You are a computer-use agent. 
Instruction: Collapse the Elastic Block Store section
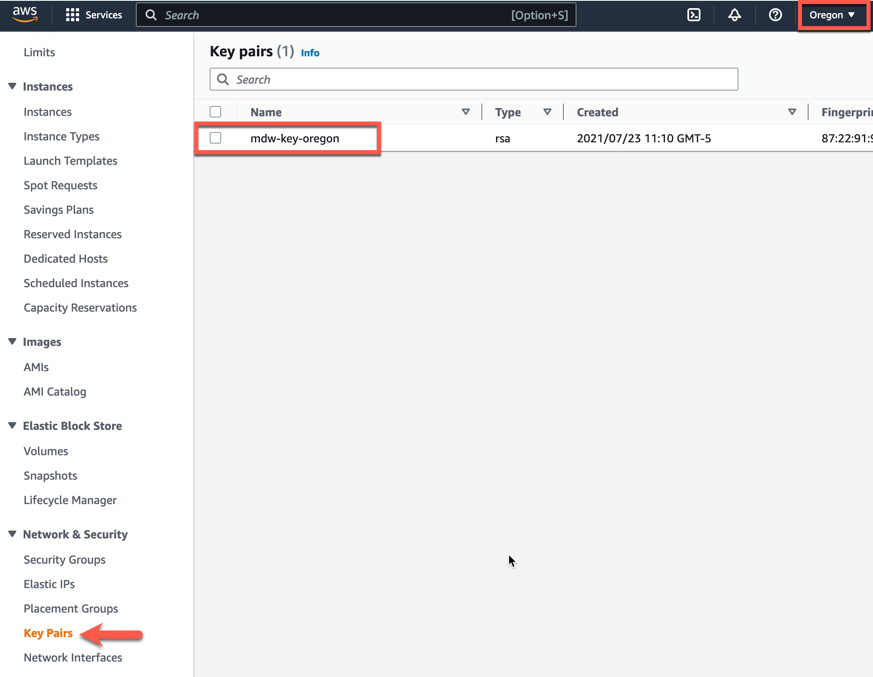[12, 425]
